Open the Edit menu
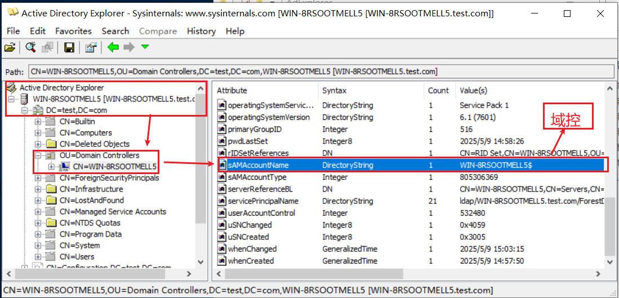 38,31
